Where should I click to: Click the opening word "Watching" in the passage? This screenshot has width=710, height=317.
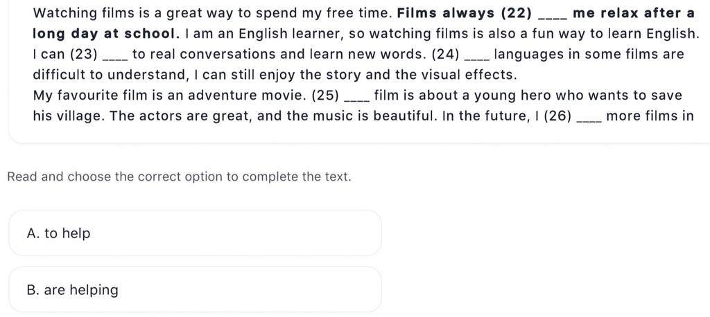pyautogui.click(x=65, y=14)
